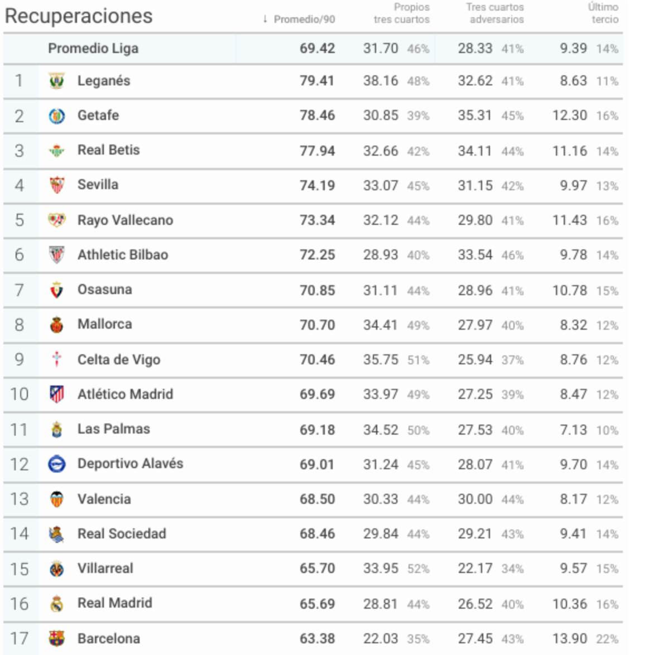Select the Real Betis crest

pyautogui.click(x=57, y=151)
